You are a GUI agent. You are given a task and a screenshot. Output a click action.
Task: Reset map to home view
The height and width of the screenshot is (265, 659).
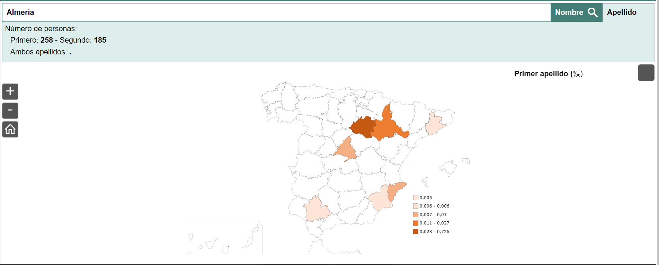10,129
